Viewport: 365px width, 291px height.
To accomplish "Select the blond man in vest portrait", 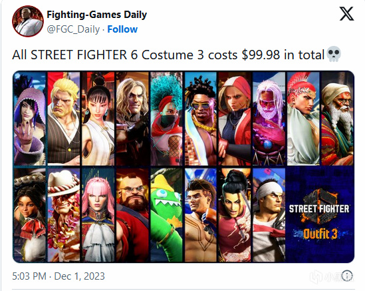I will coord(64,119).
